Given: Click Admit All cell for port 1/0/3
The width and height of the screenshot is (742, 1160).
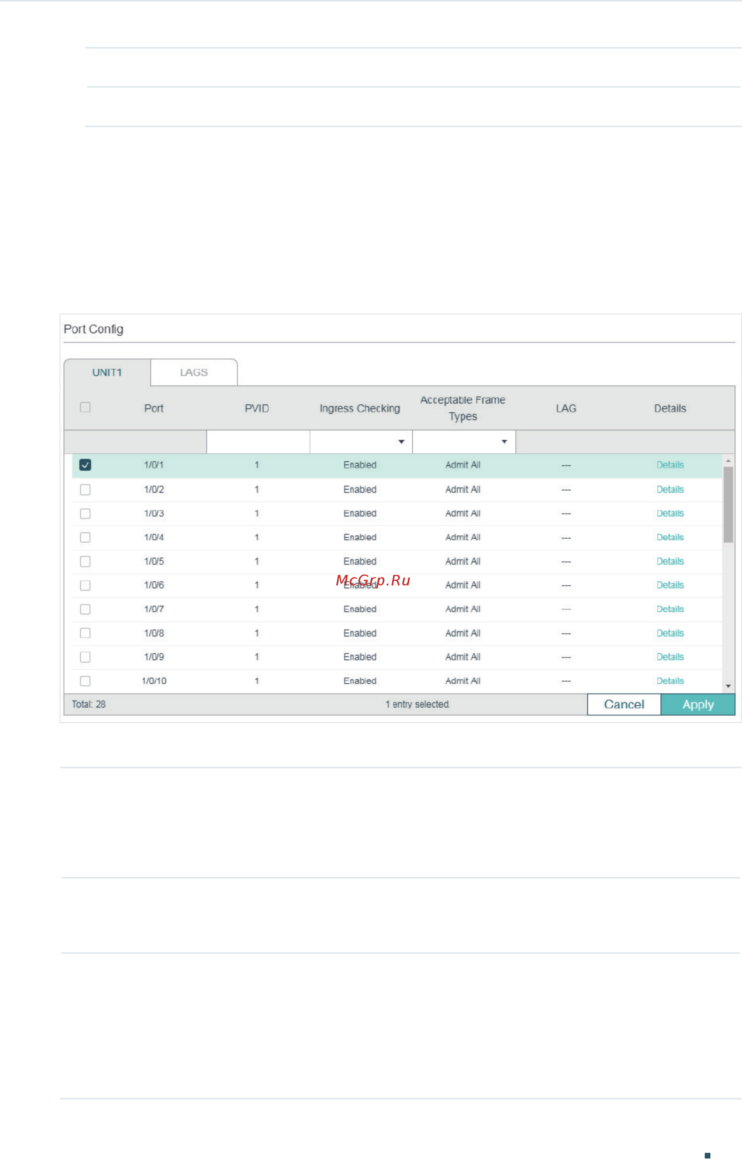Looking at the screenshot, I should coord(463,514).
